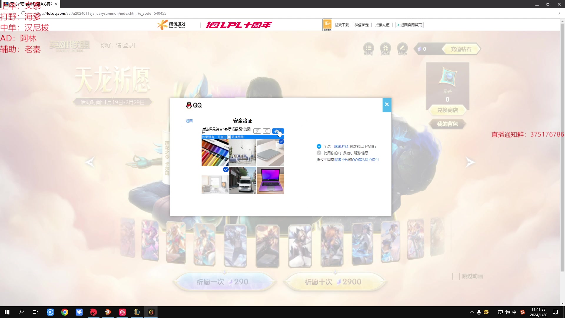Expand the hidden system tray icons
565x318 pixels.
472,312
